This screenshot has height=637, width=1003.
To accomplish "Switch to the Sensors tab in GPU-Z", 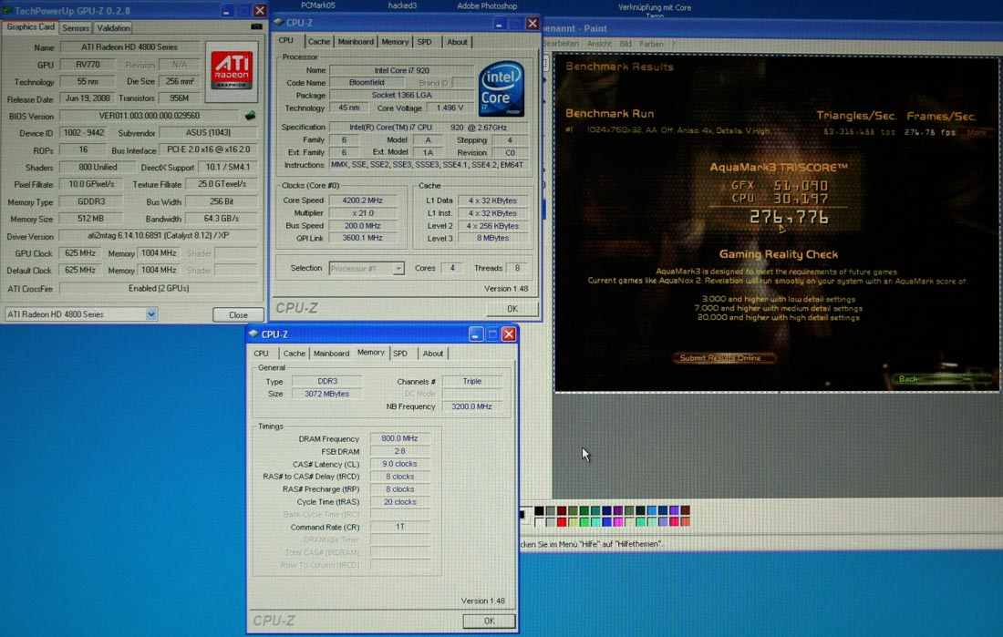I will pos(76,28).
